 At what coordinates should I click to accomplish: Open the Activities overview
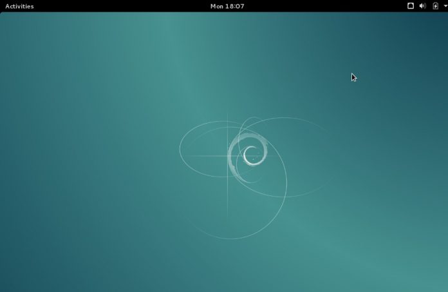(x=19, y=6)
